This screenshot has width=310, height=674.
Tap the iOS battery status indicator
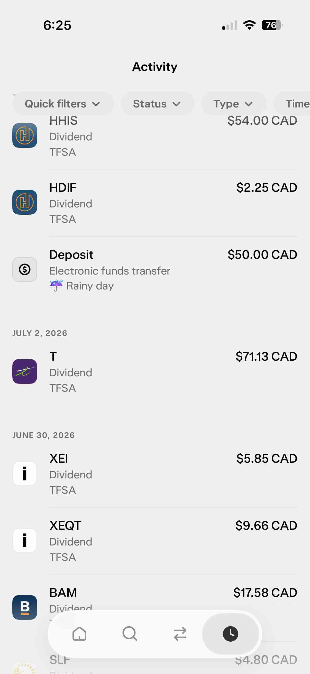click(x=272, y=25)
